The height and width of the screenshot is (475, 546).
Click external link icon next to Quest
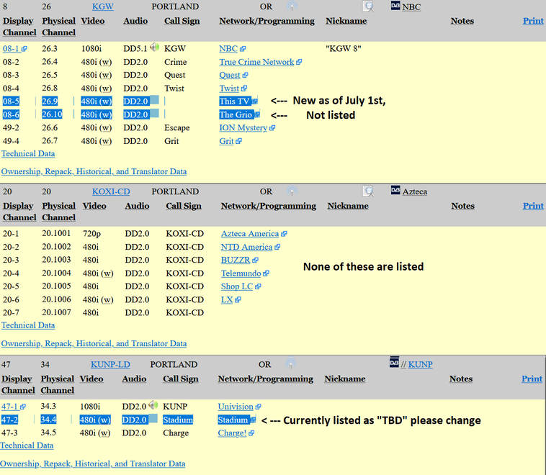point(245,76)
